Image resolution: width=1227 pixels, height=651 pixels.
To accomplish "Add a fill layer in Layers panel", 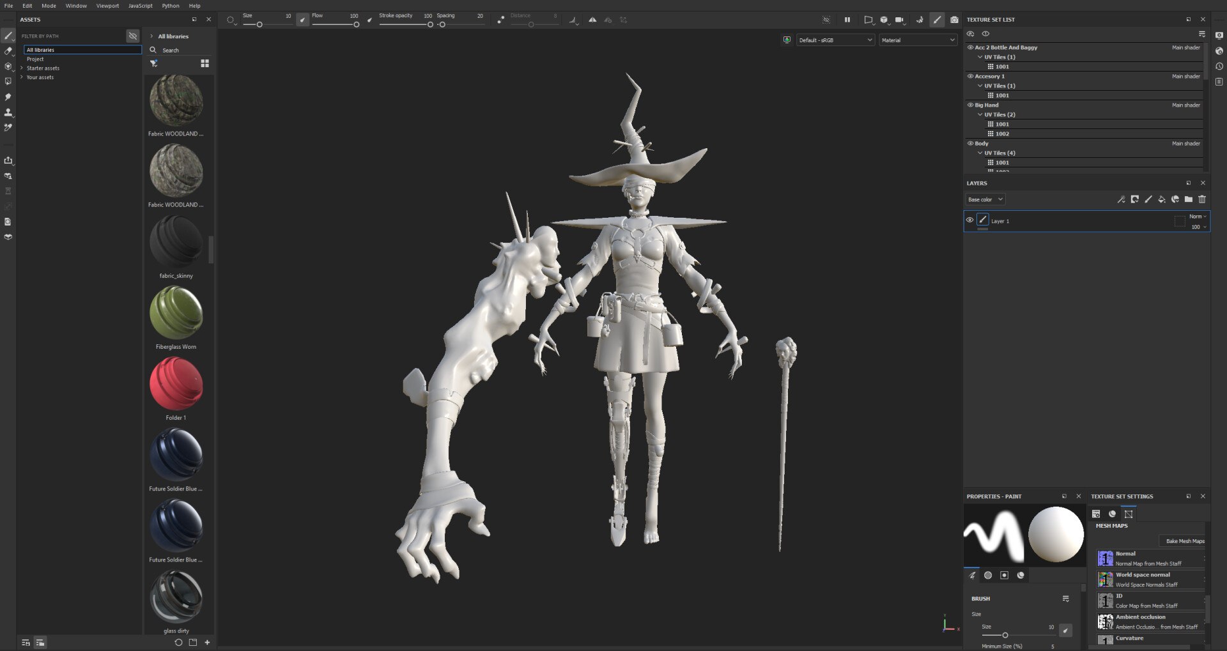I will point(1161,199).
